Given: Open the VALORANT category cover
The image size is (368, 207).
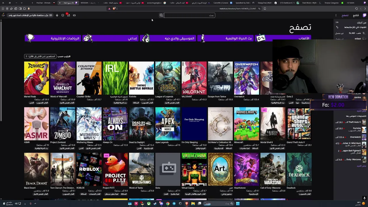Looking at the screenshot, I should coord(194,78).
